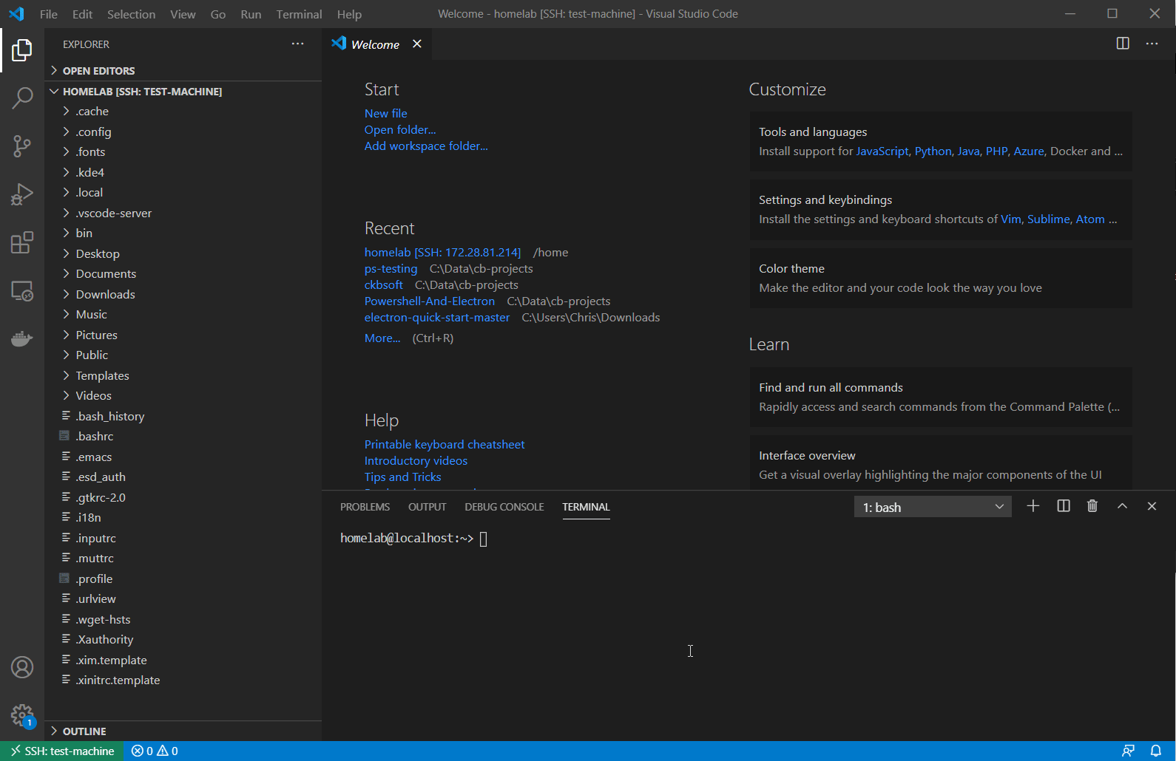The image size is (1176, 761).
Task: Create a new terminal with plus icon
Action: click(x=1033, y=506)
